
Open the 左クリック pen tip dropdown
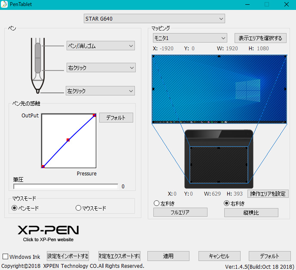click(x=100, y=91)
